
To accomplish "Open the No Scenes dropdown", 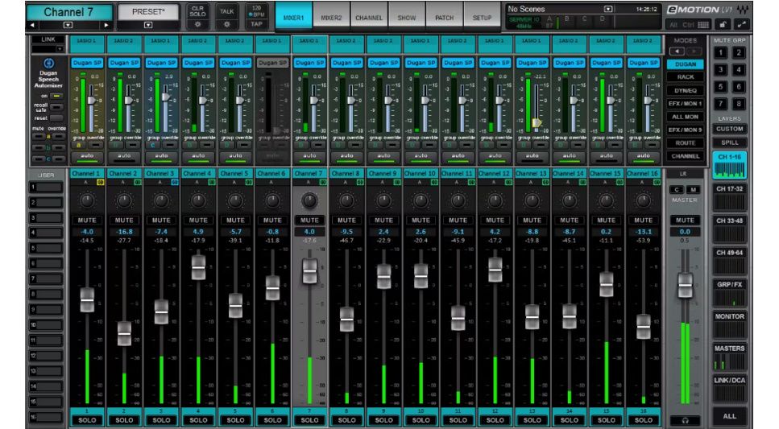I will tap(608, 9).
